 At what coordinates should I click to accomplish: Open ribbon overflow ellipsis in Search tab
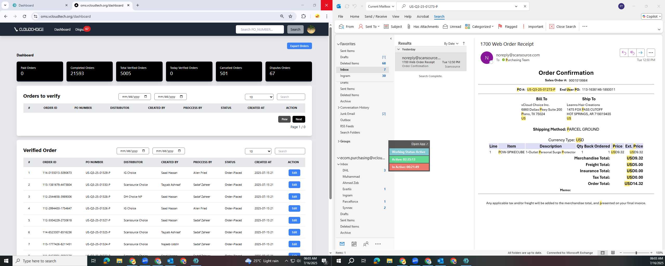pos(585,26)
